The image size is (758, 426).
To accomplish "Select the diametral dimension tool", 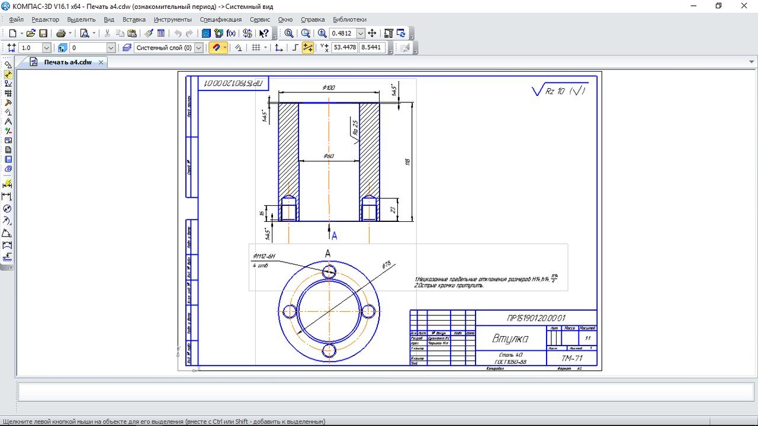I will (7, 209).
